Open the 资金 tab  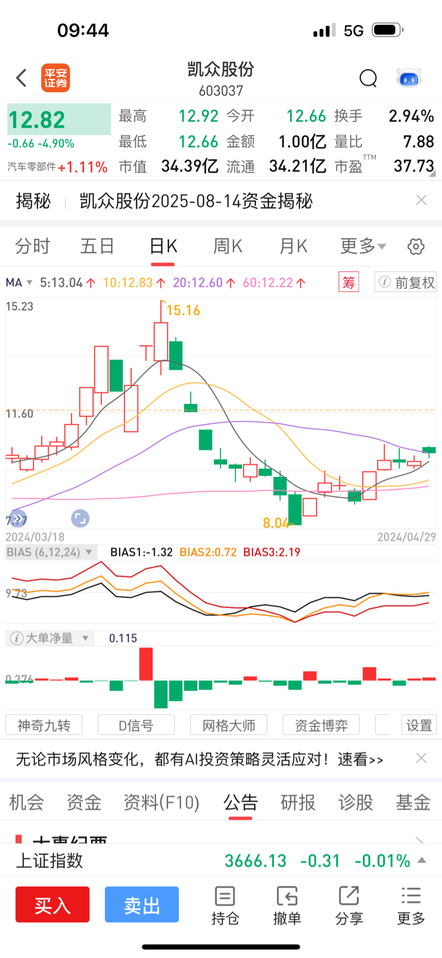click(84, 802)
